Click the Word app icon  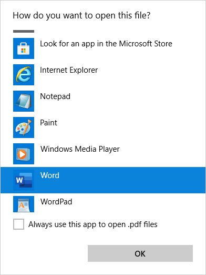point(24,180)
